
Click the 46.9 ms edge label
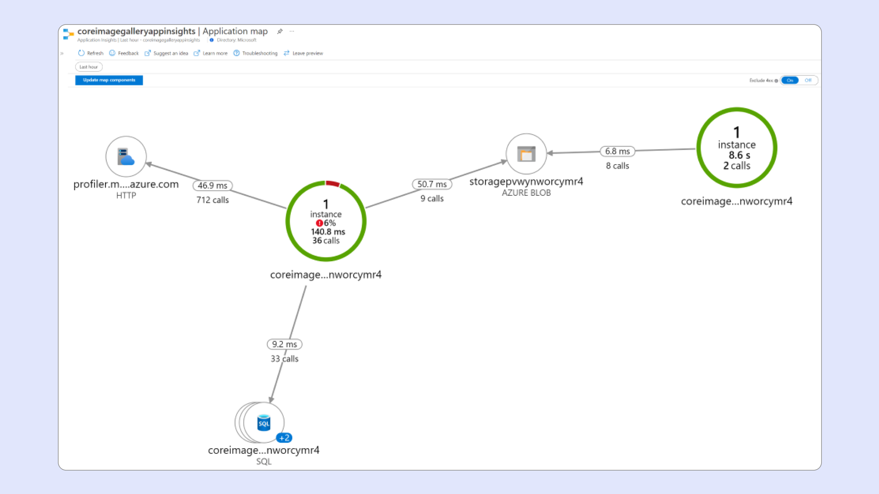pos(212,186)
